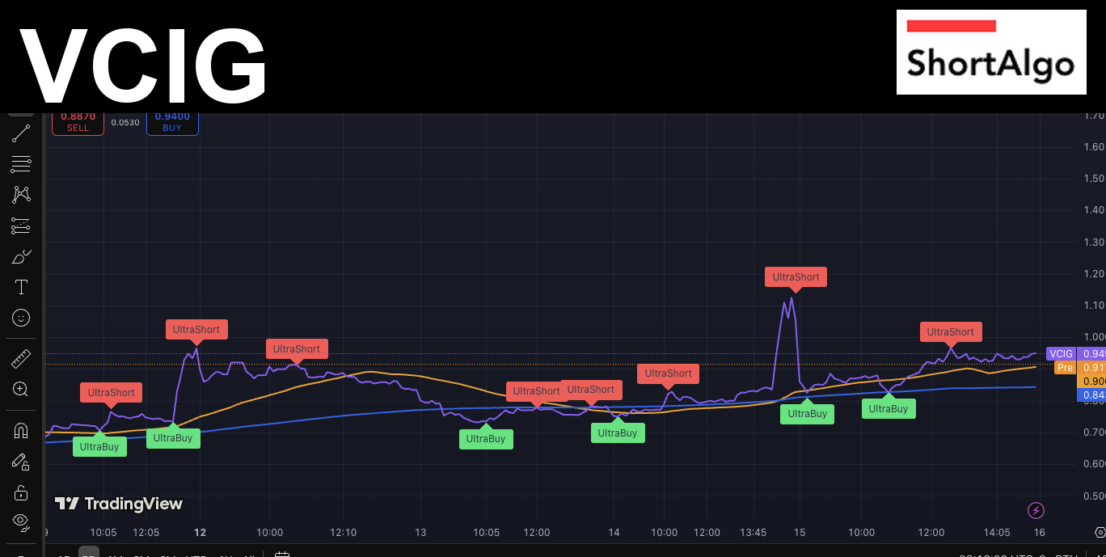Open the Fibonacci retracement tools

pos(21,164)
